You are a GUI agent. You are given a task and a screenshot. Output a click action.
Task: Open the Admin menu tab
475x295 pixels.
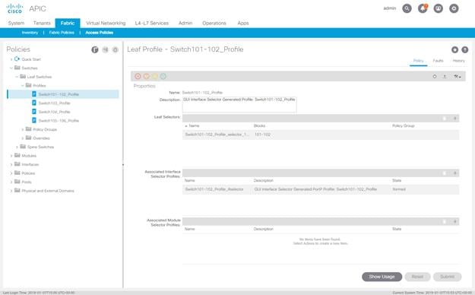tap(185, 23)
